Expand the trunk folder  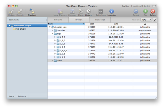coord(52,60)
